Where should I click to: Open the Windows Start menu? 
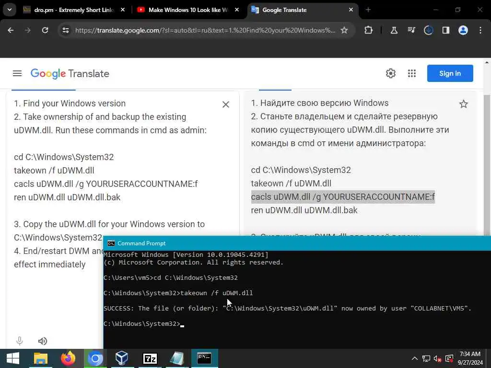pos(13,358)
